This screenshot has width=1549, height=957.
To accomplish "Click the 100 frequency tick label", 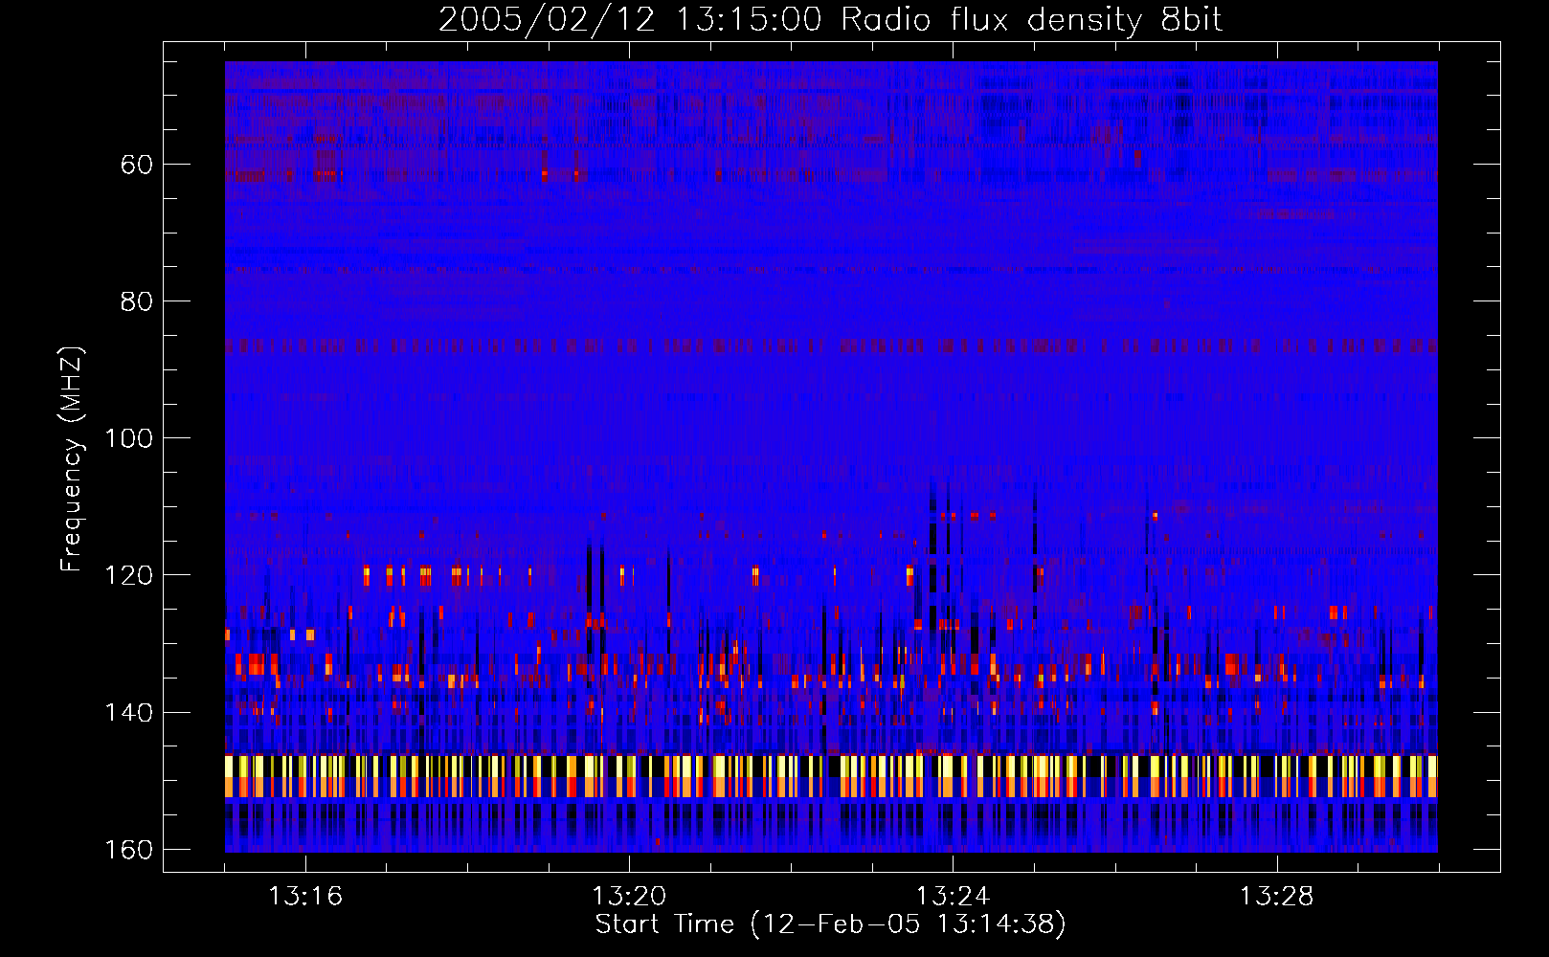I will pyautogui.click(x=128, y=438).
